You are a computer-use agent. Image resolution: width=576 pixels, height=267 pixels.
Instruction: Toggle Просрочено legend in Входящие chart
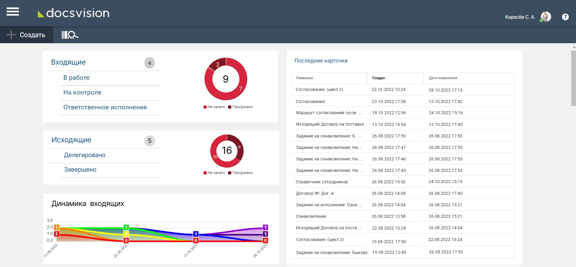coord(241,107)
